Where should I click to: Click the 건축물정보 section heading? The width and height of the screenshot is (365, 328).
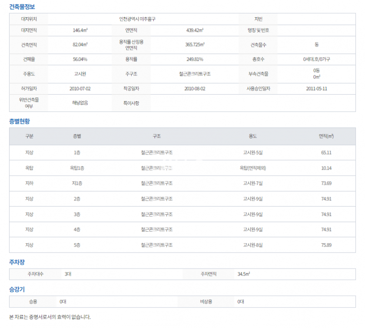pos(22,7)
